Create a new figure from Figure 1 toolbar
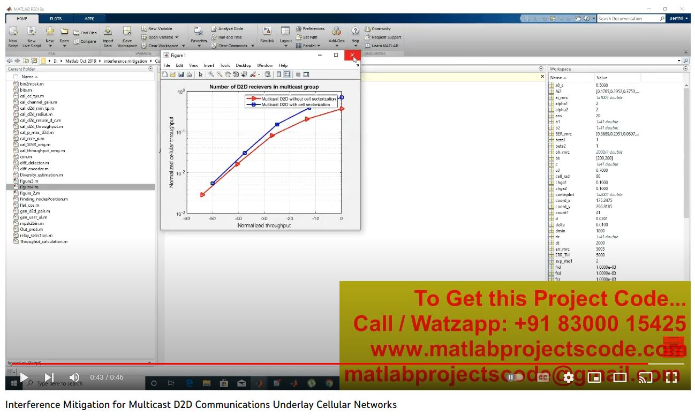This screenshot has width=695, height=416. 165,74
